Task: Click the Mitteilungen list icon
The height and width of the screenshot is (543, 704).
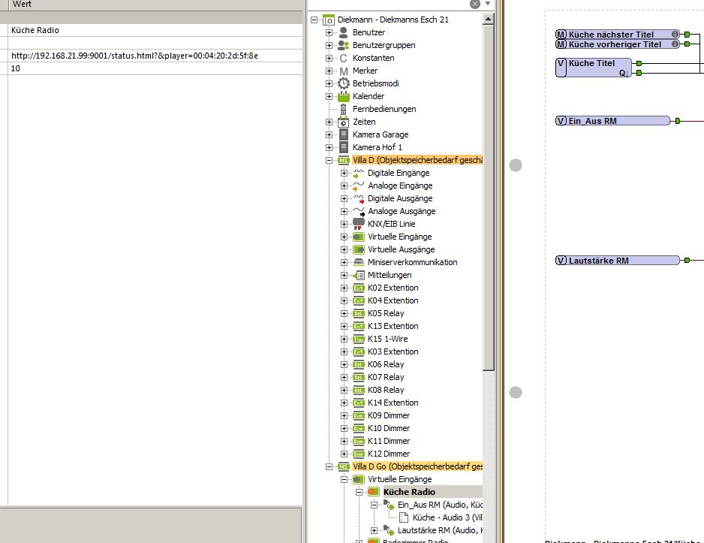Action: tap(358, 275)
